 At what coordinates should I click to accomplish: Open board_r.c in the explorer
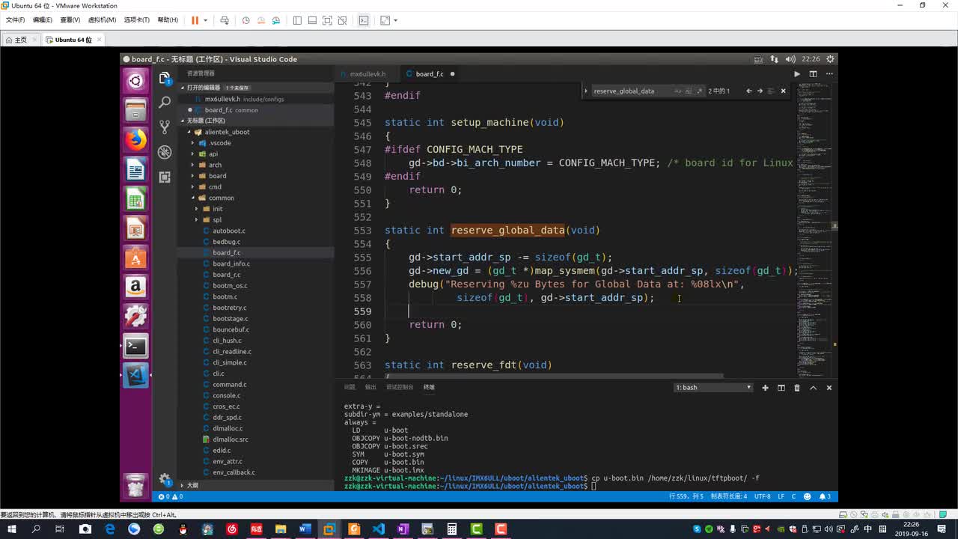tap(227, 275)
